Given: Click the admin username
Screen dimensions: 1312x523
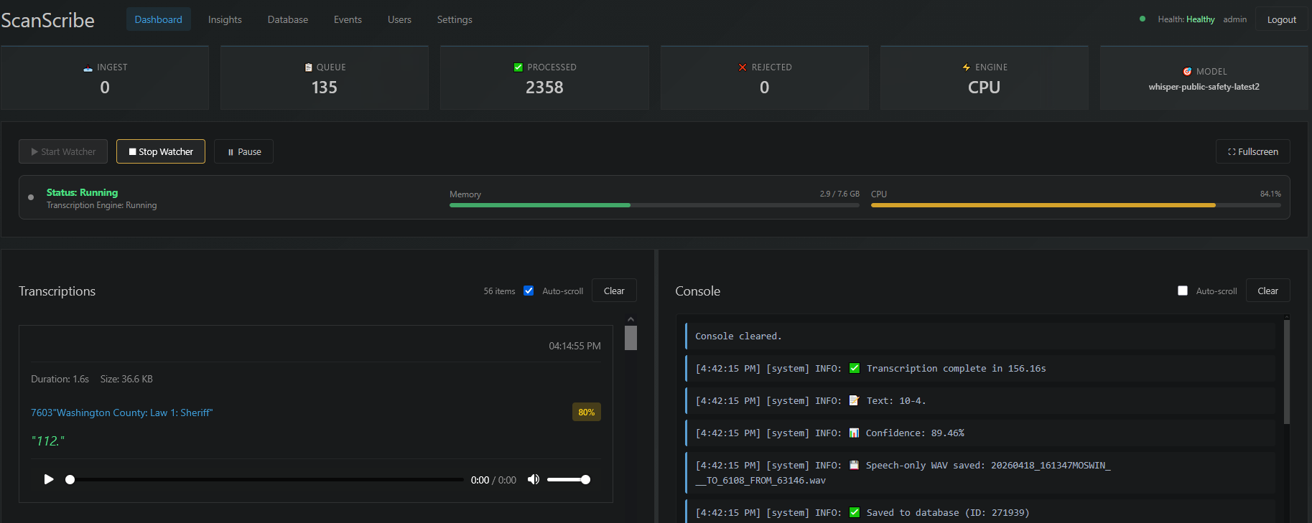Looking at the screenshot, I should click(1234, 19).
